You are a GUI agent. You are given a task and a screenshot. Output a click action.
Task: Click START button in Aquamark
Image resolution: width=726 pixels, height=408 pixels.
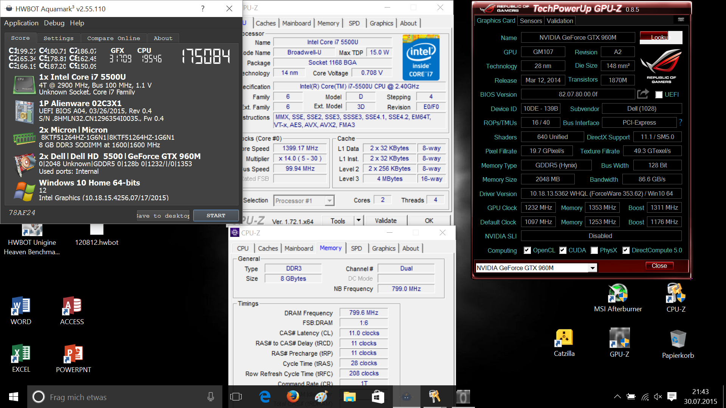216,215
